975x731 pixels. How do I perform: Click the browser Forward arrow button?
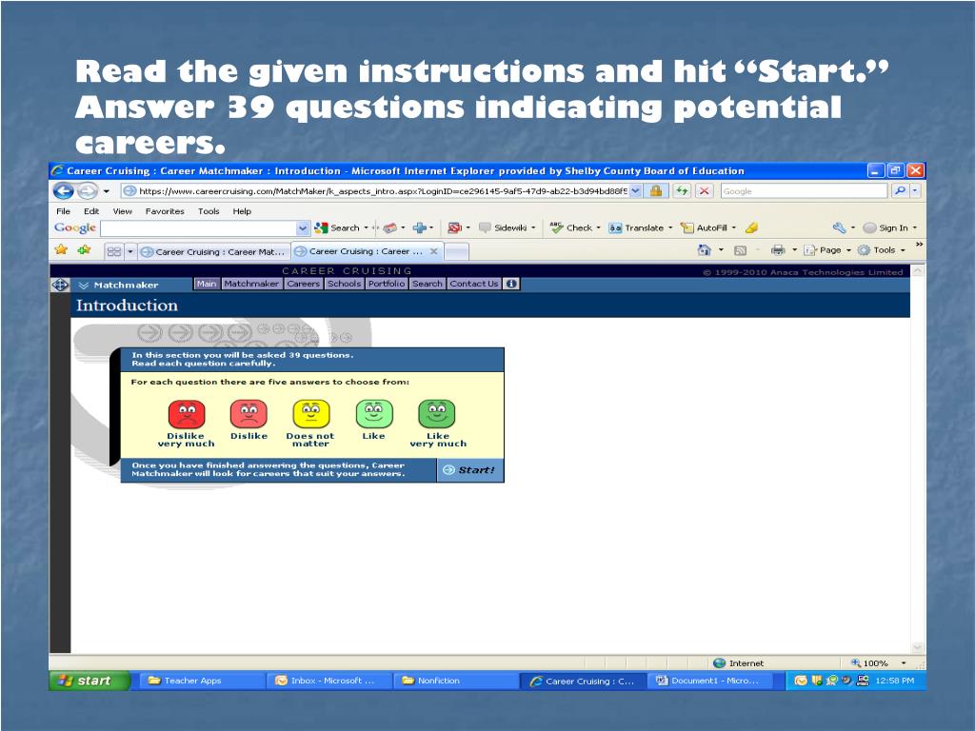87,190
